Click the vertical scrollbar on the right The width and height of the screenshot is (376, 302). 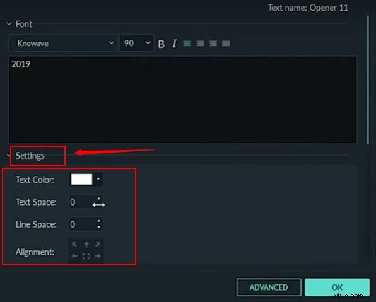368,80
